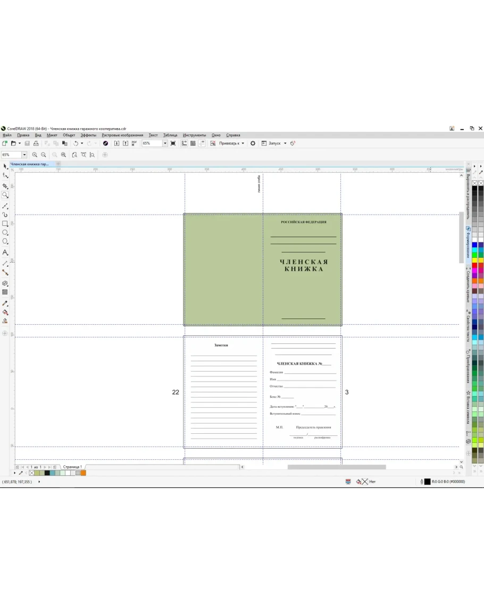
Task: Switch to the "Страница 1" page tab
Action: click(x=72, y=467)
